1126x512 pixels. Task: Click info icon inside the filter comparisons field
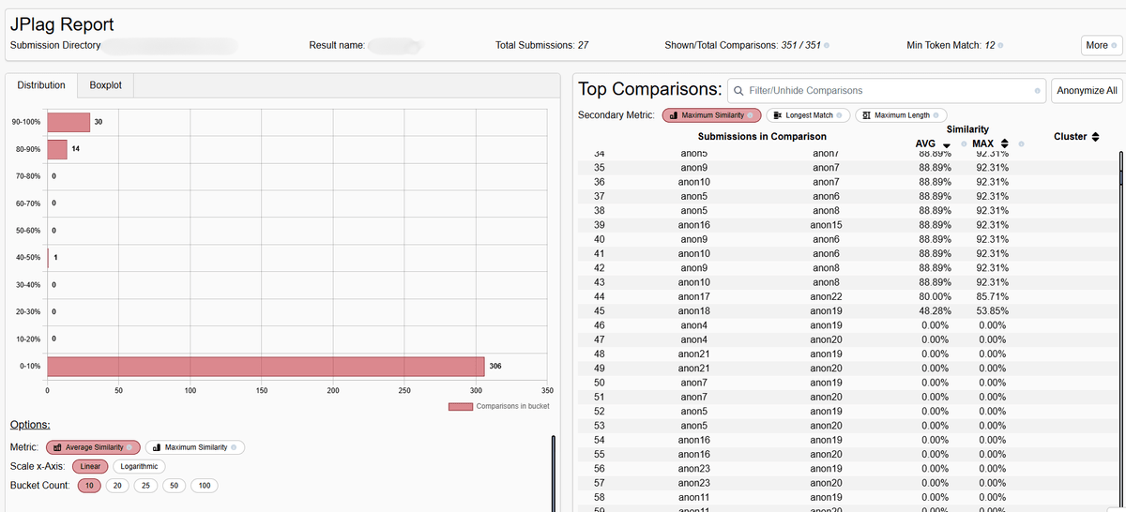(x=1037, y=91)
